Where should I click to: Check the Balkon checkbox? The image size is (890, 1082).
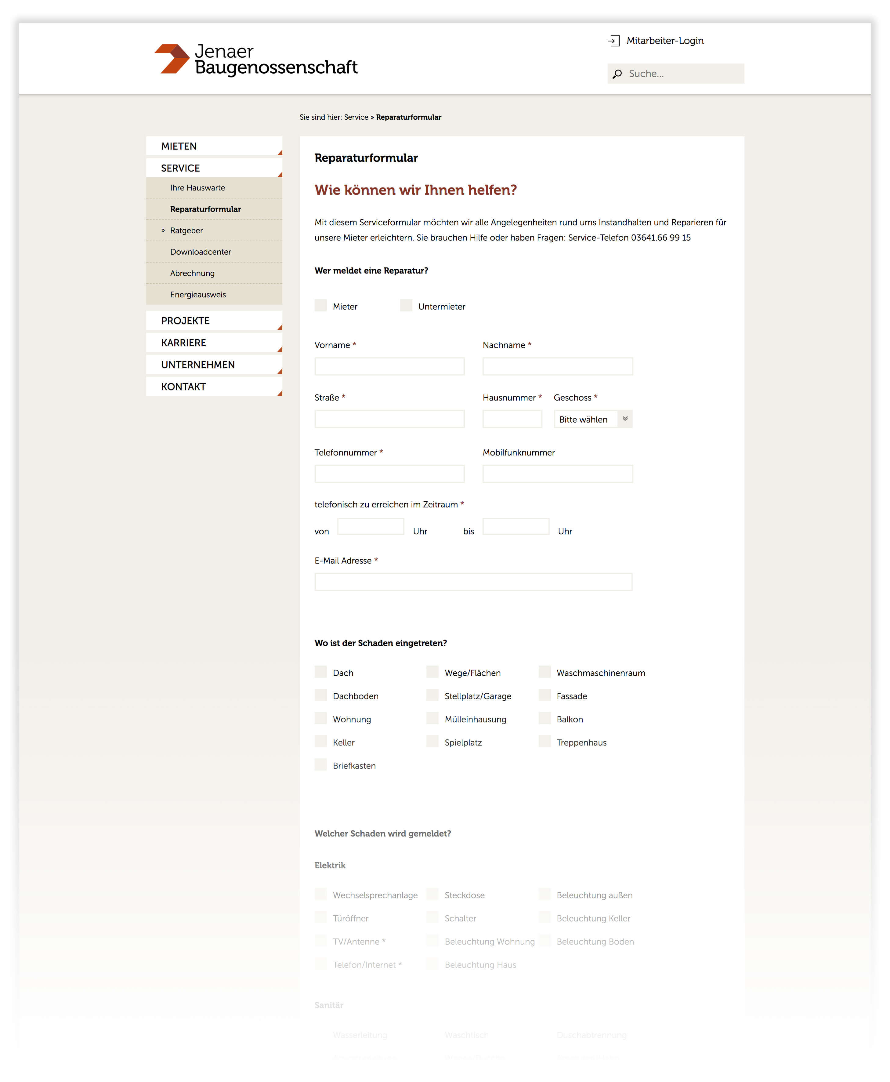[x=545, y=718]
